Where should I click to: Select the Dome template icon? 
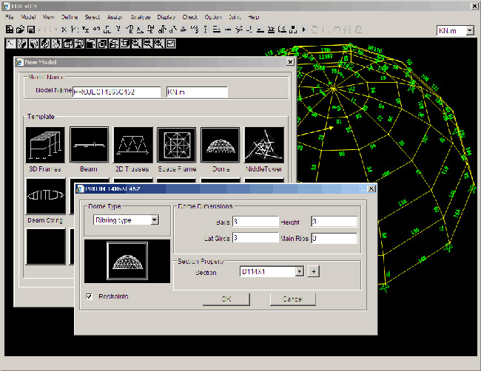click(x=220, y=145)
